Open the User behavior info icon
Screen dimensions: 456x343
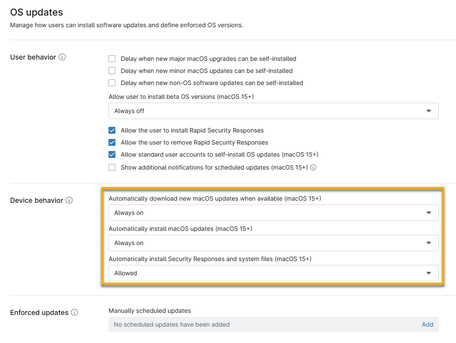tap(63, 57)
